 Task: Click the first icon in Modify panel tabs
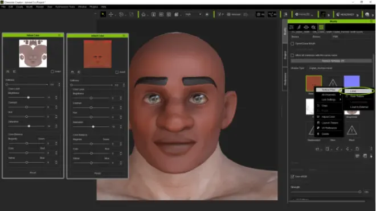point(292,27)
